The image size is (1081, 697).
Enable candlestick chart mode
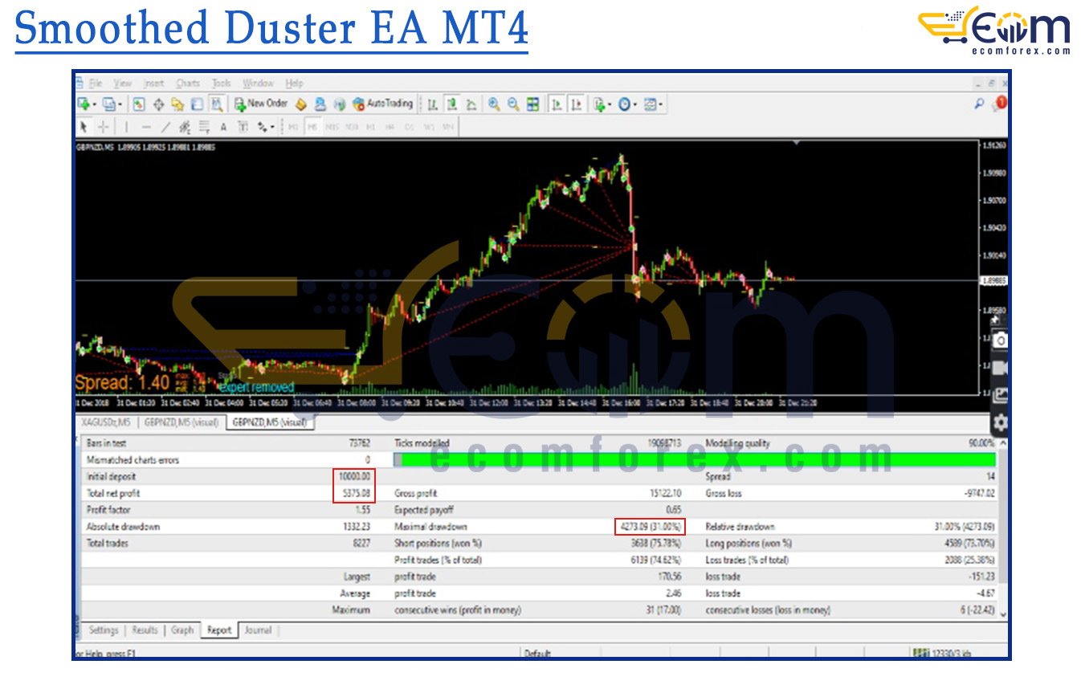(452, 104)
